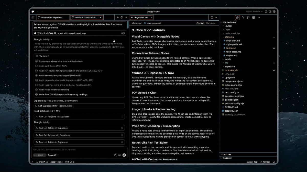Open the Opus 4.7 model dropdown
The height and width of the screenshot is (172, 307).
click(x=52, y=155)
